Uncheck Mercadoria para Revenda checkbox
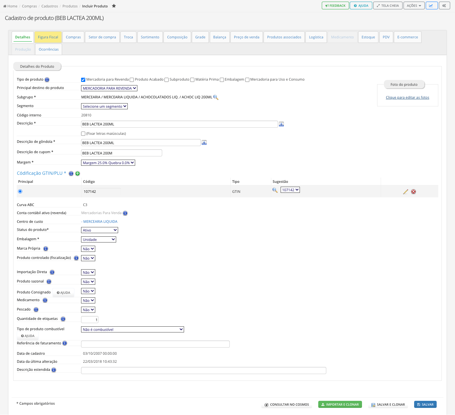The image size is (455, 415). pyautogui.click(x=83, y=80)
